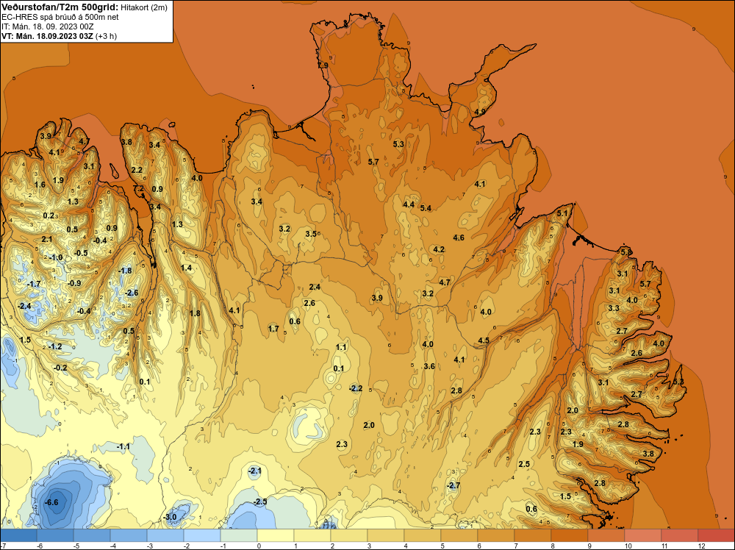Select the 1.8 temperature label
This screenshot has height=550, width=735.
coord(195,313)
